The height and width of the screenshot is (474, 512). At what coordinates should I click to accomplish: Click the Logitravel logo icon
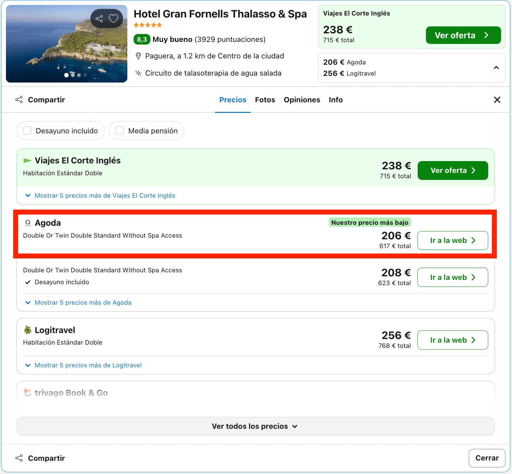click(x=28, y=330)
